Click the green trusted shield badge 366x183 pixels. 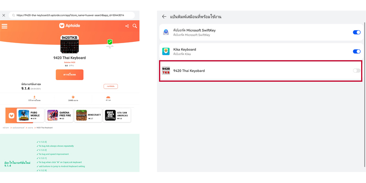(x=110, y=42)
